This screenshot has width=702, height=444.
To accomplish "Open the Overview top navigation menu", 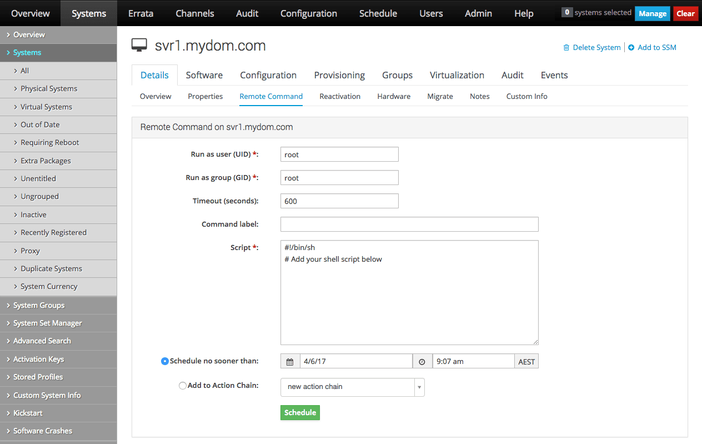I will tap(30, 13).
